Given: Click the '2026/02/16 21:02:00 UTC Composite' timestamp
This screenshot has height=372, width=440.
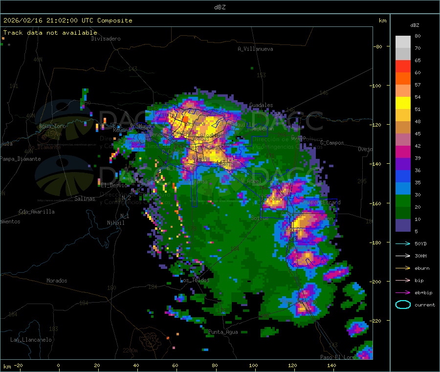Looking at the screenshot, I should (x=67, y=21).
